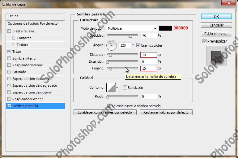The width and height of the screenshot is (238, 158).
Task: Click the Cancelar button
Action: pos(216,25)
